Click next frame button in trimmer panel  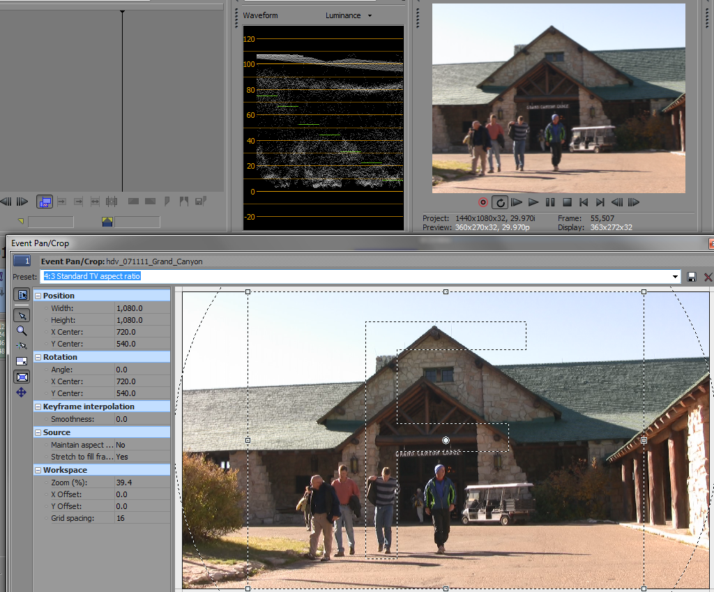tap(22, 202)
